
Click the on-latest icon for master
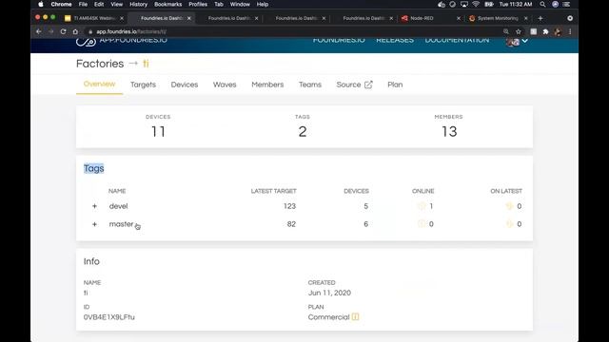(509, 224)
